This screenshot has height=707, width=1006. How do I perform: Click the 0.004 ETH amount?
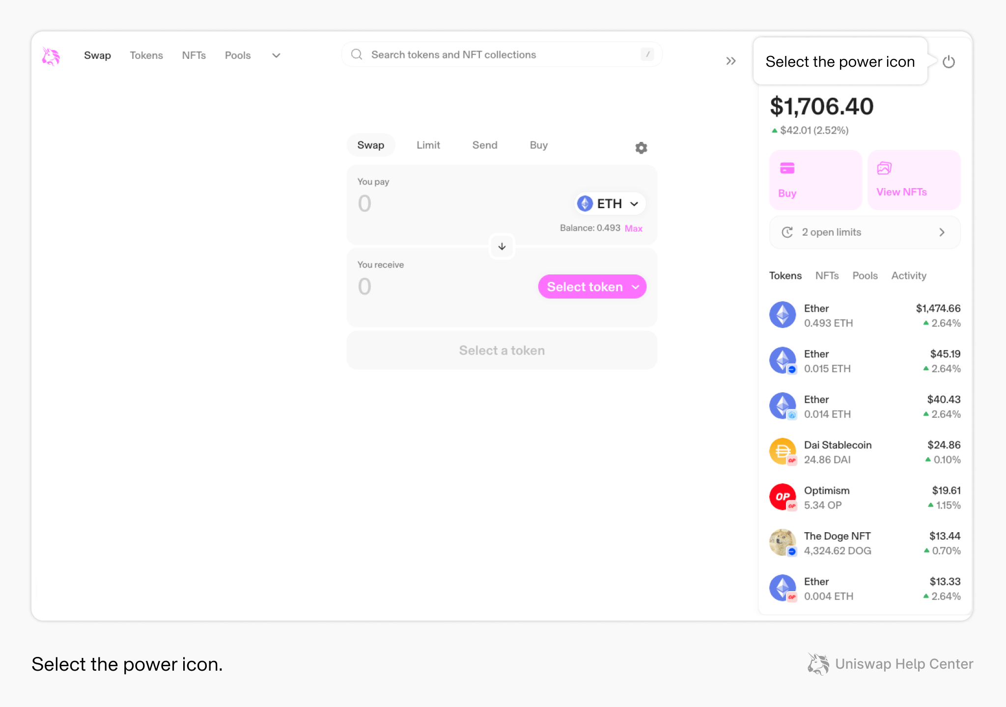(x=829, y=597)
